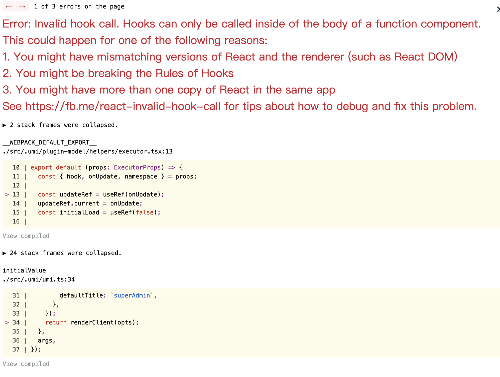The image size is (500, 377).
Task: Click the initialValue frame name
Action: pyautogui.click(x=24, y=270)
